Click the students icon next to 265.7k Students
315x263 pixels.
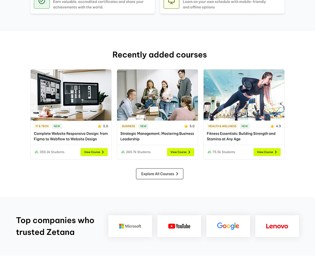(123, 152)
